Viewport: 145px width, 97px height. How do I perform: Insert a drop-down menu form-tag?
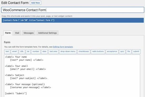tap(68, 51)
